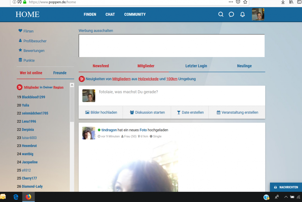Open the search magnifier icon in header
The width and height of the screenshot is (302, 202).
pos(221,14)
